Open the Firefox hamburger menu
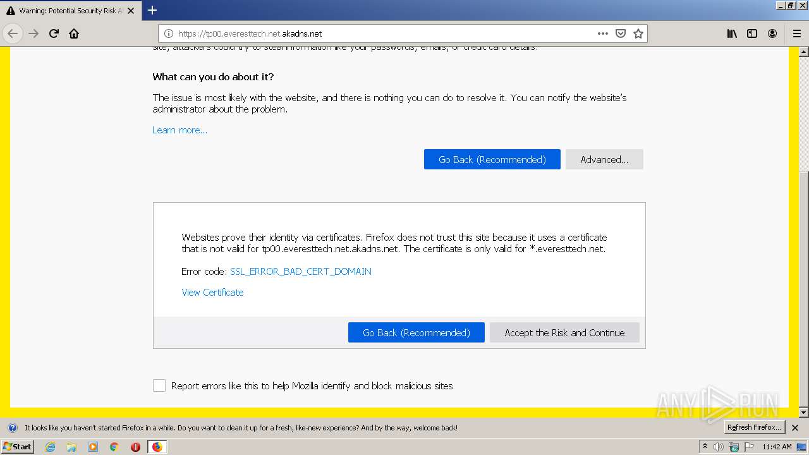809x455 pixels. (x=796, y=33)
